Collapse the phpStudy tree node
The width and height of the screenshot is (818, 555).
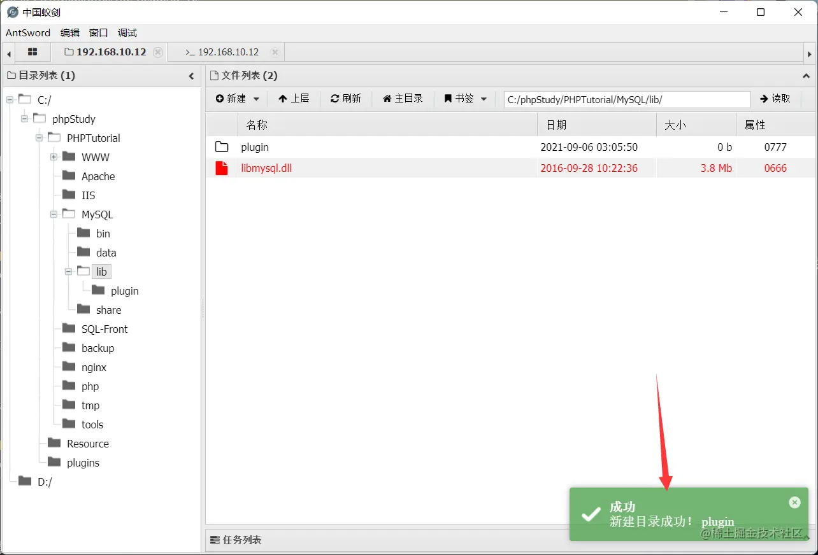(x=25, y=119)
